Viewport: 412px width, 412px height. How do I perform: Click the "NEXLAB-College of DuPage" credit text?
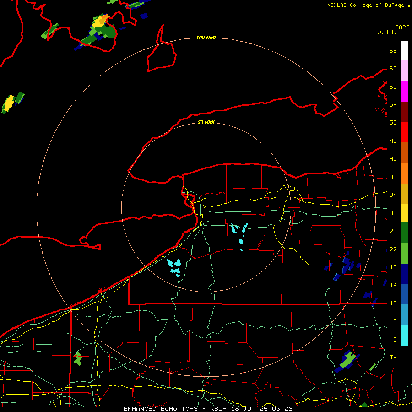366,5
